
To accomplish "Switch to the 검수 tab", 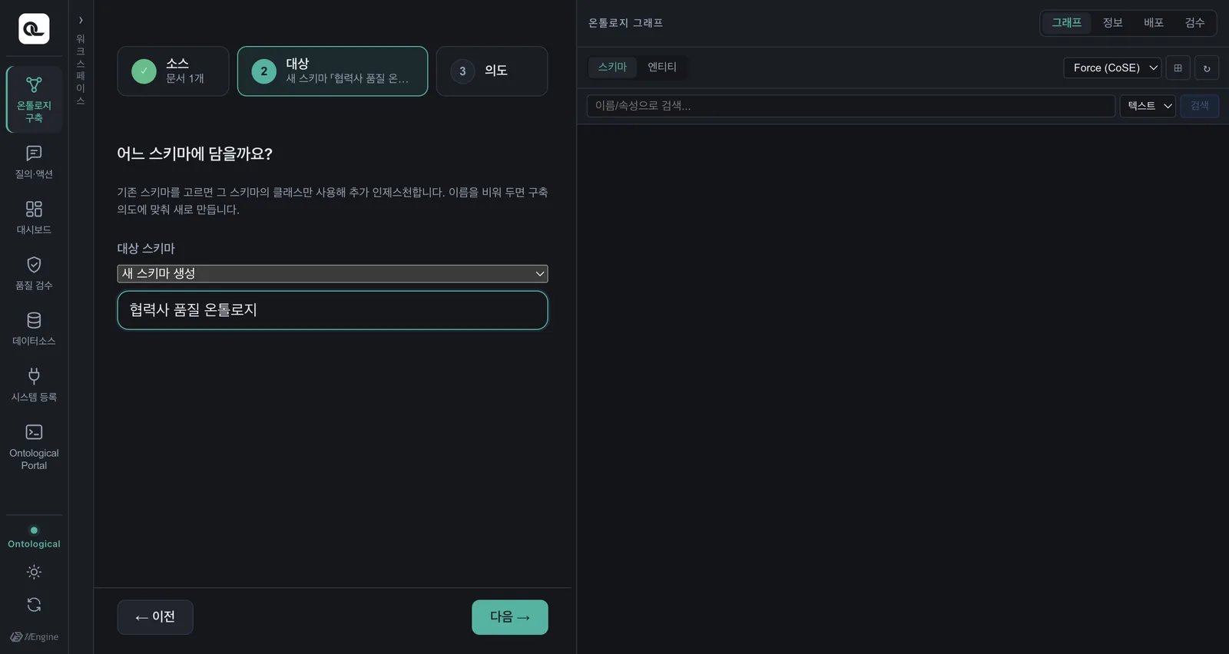I will [x=1194, y=23].
